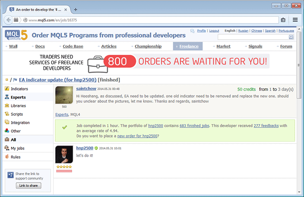
Task: Open the Wall menu item
Action: (x=13, y=46)
